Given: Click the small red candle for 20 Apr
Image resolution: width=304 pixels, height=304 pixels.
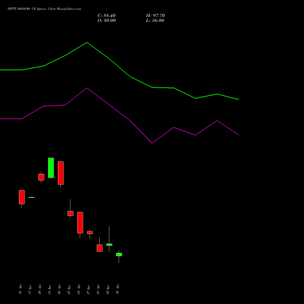Looking at the screenshot, I should pyautogui.click(x=41, y=177).
